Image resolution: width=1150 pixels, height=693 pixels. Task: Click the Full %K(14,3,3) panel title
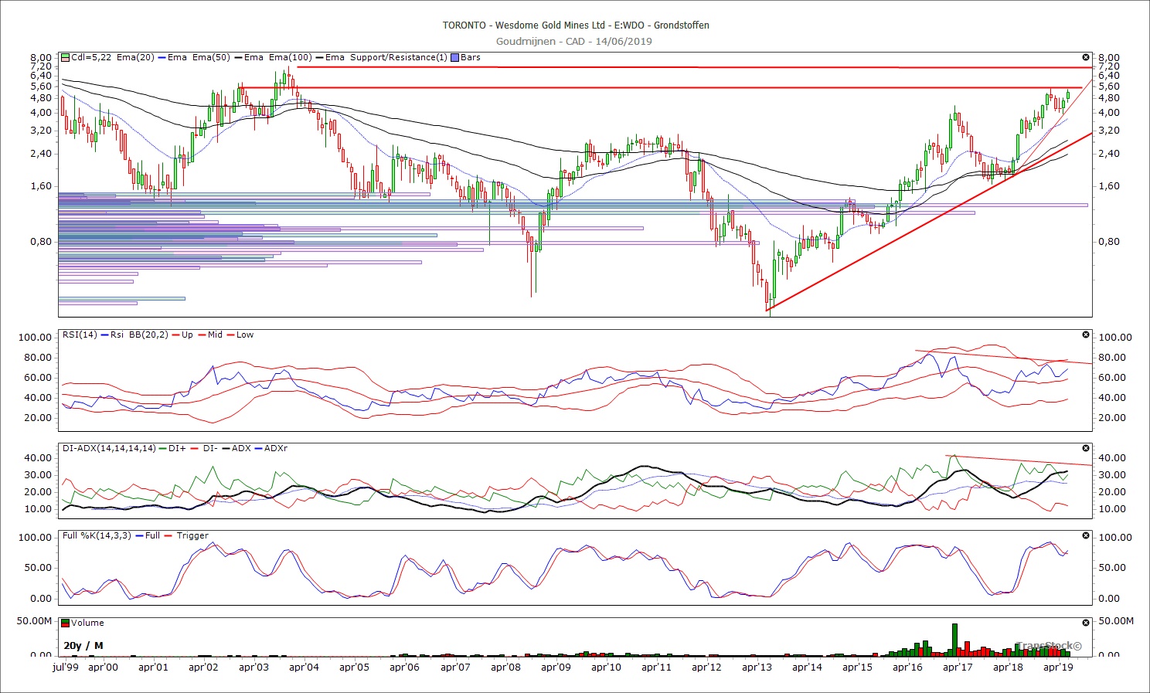pos(97,535)
